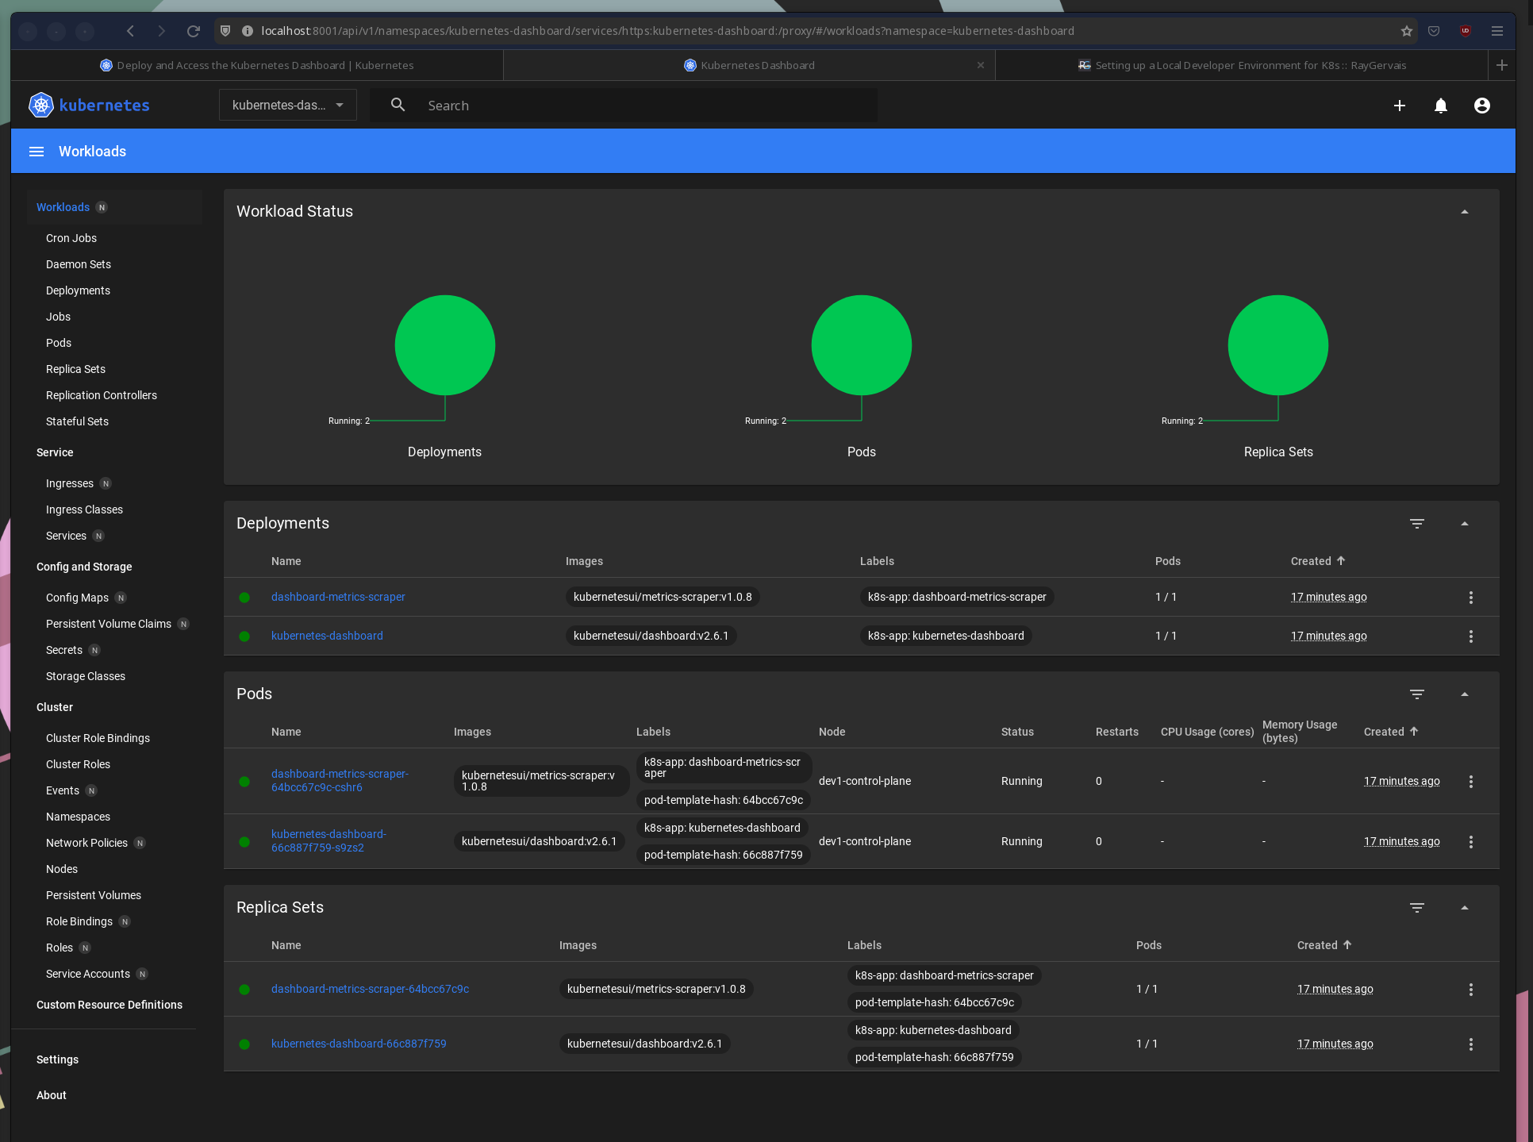Viewport: 1533px width, 1142px height.
Task: Collapse the Deployments card
Action: click(x=1465, y=524)
